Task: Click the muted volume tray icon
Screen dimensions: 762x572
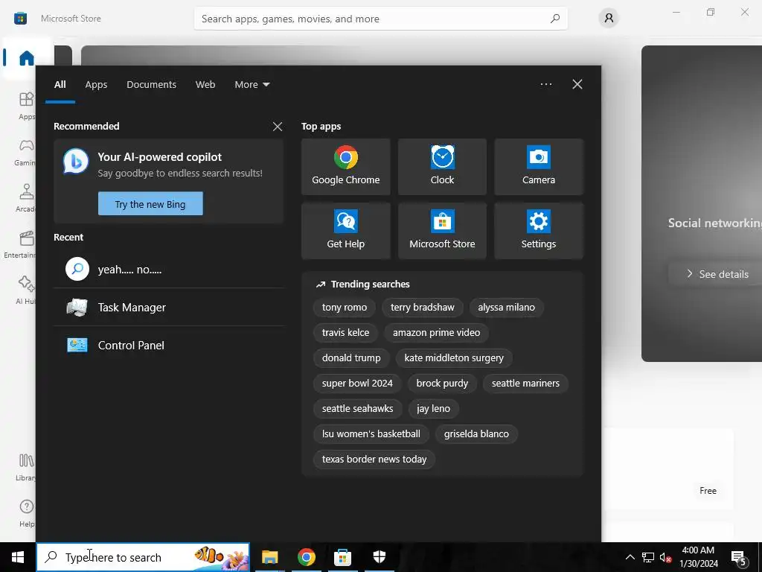Action: click(x=665, y=557)
